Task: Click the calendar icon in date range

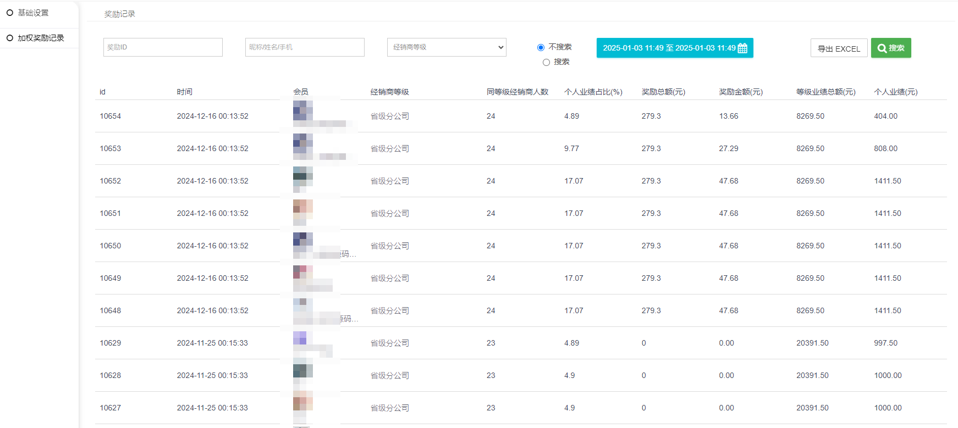Action: (x=742, y=48)
